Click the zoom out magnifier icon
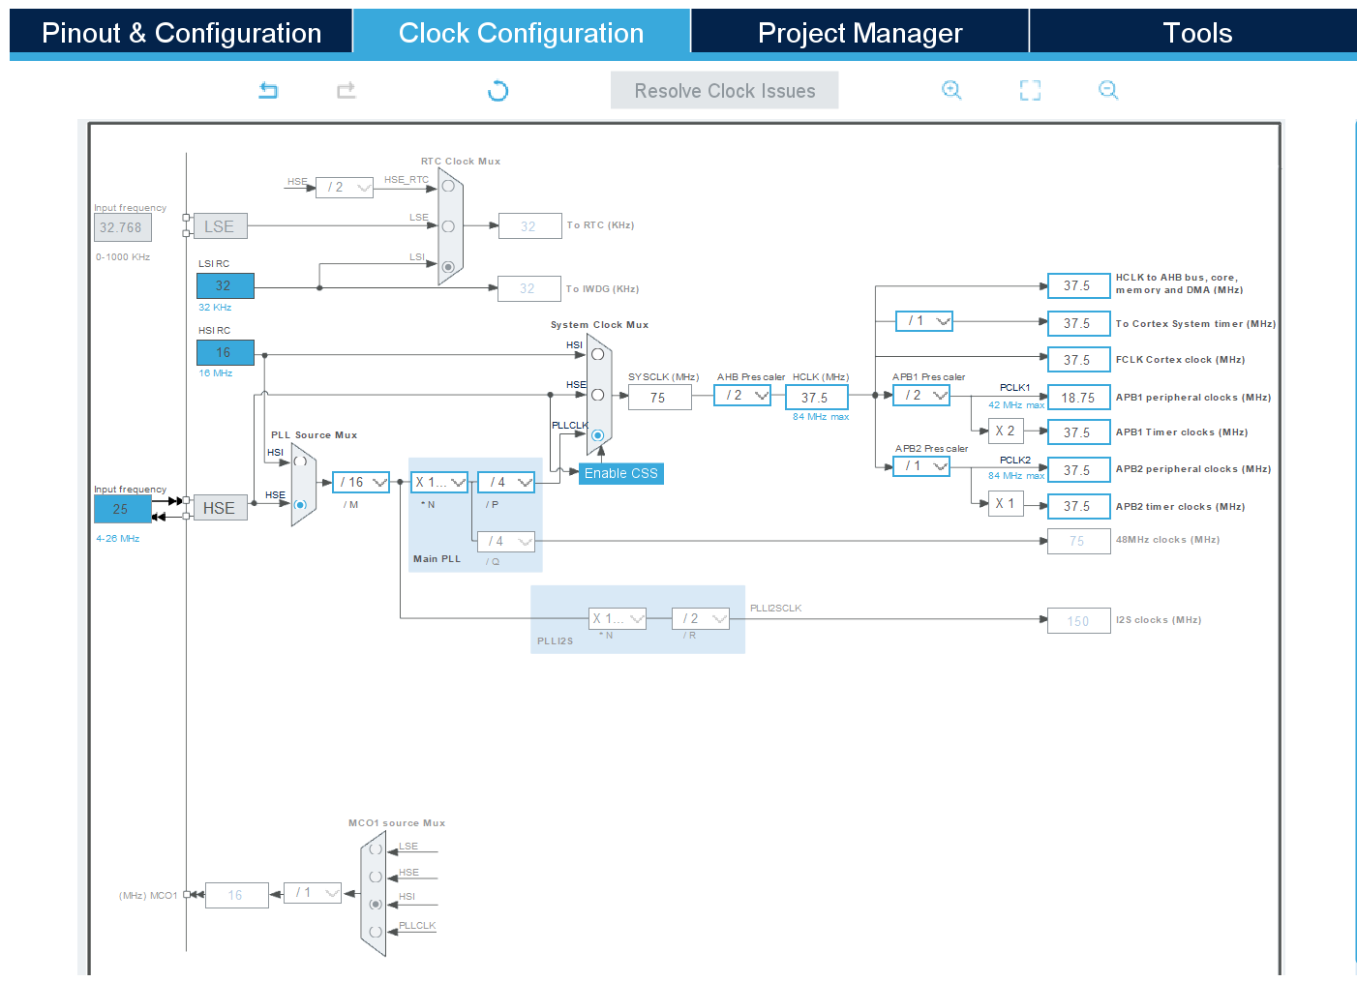This screenshot has width=1357, height=982. [1107, 90]
